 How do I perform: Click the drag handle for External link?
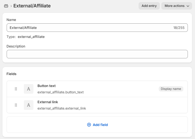[16, 105]
